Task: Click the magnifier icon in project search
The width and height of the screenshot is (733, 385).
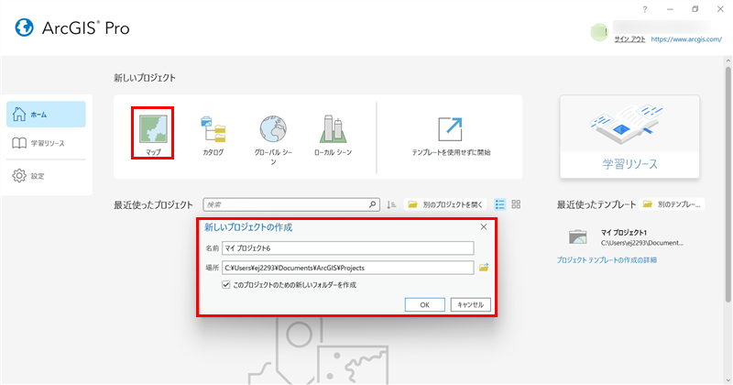Action: pos(373,204)
